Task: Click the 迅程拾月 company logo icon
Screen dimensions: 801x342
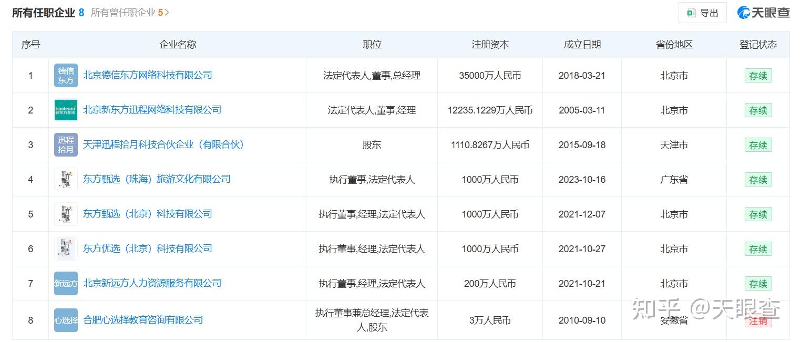Action: point(66,144)
